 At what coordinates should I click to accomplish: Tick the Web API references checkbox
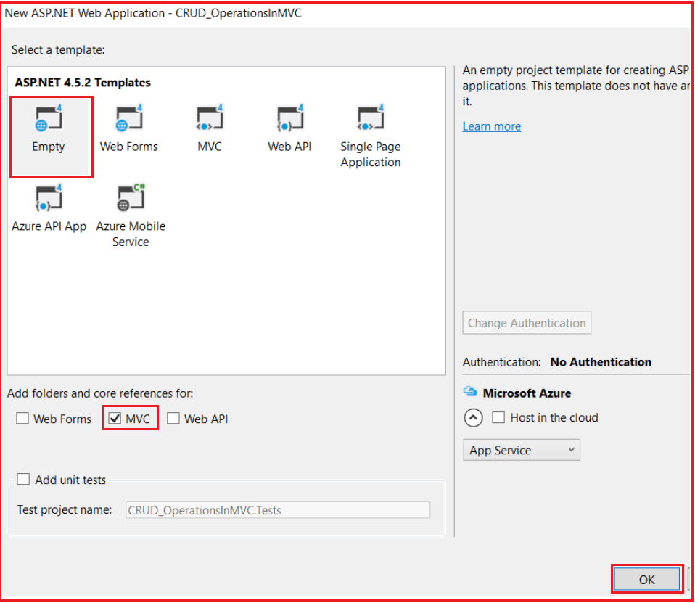pyautogui.click(x=173, y=418)
